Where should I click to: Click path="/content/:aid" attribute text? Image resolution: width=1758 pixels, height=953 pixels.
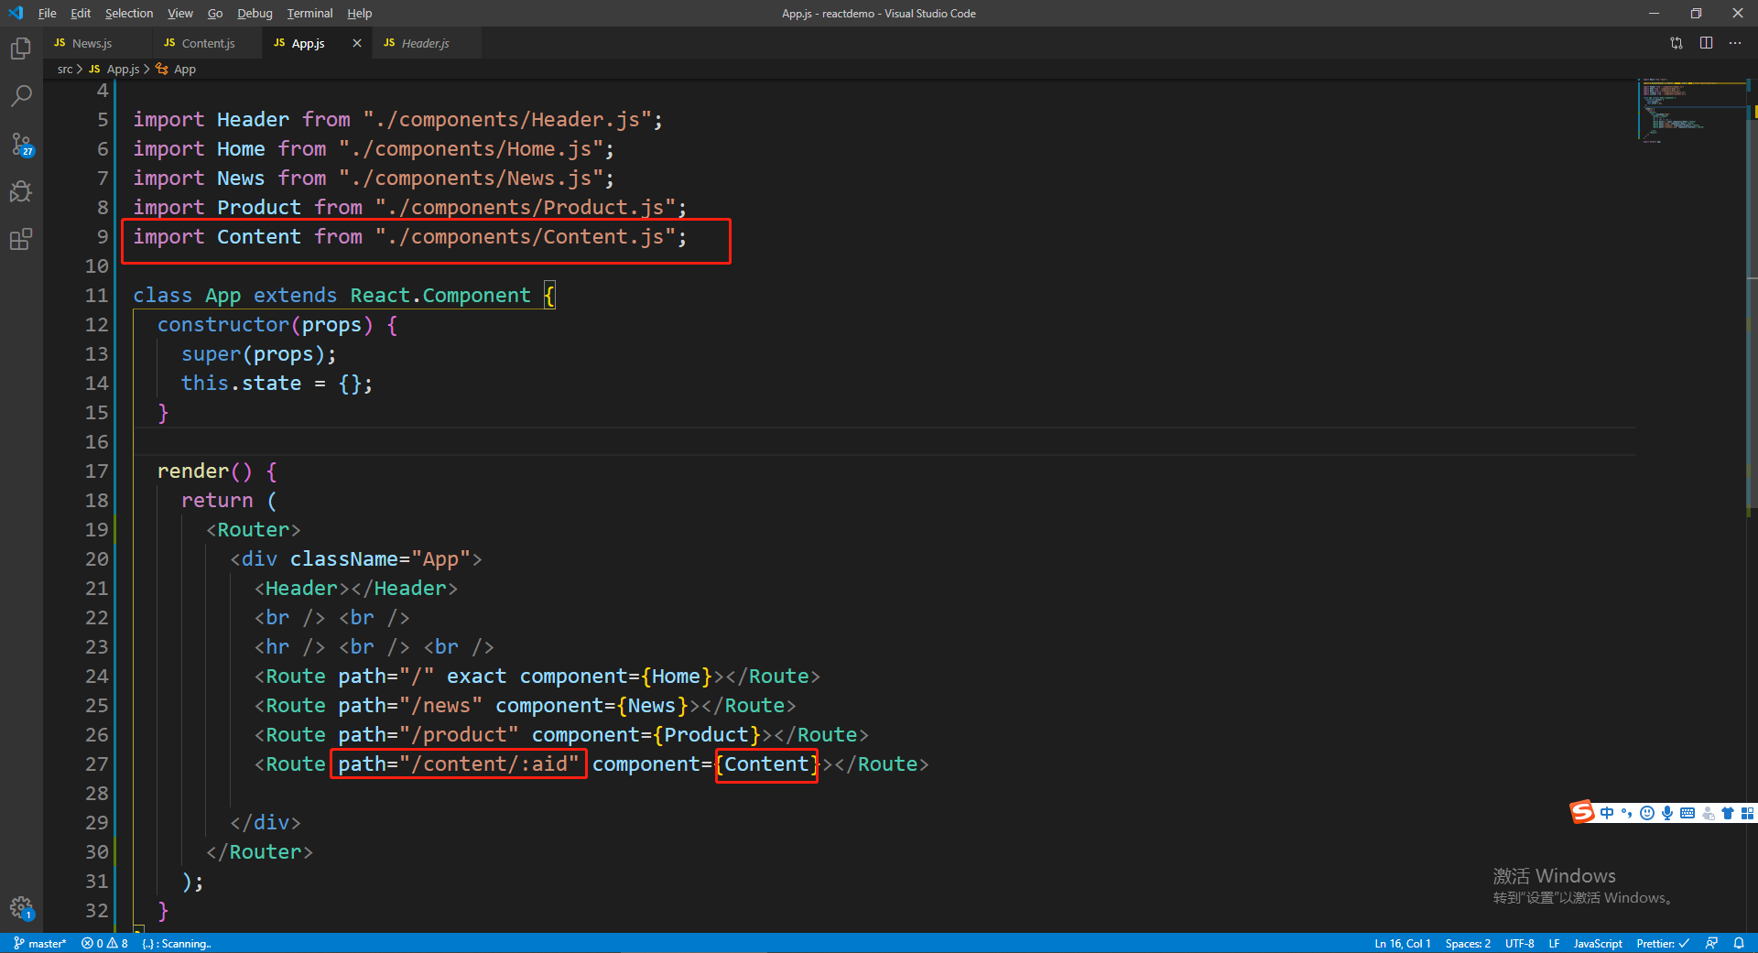click(x=458, y=764)
